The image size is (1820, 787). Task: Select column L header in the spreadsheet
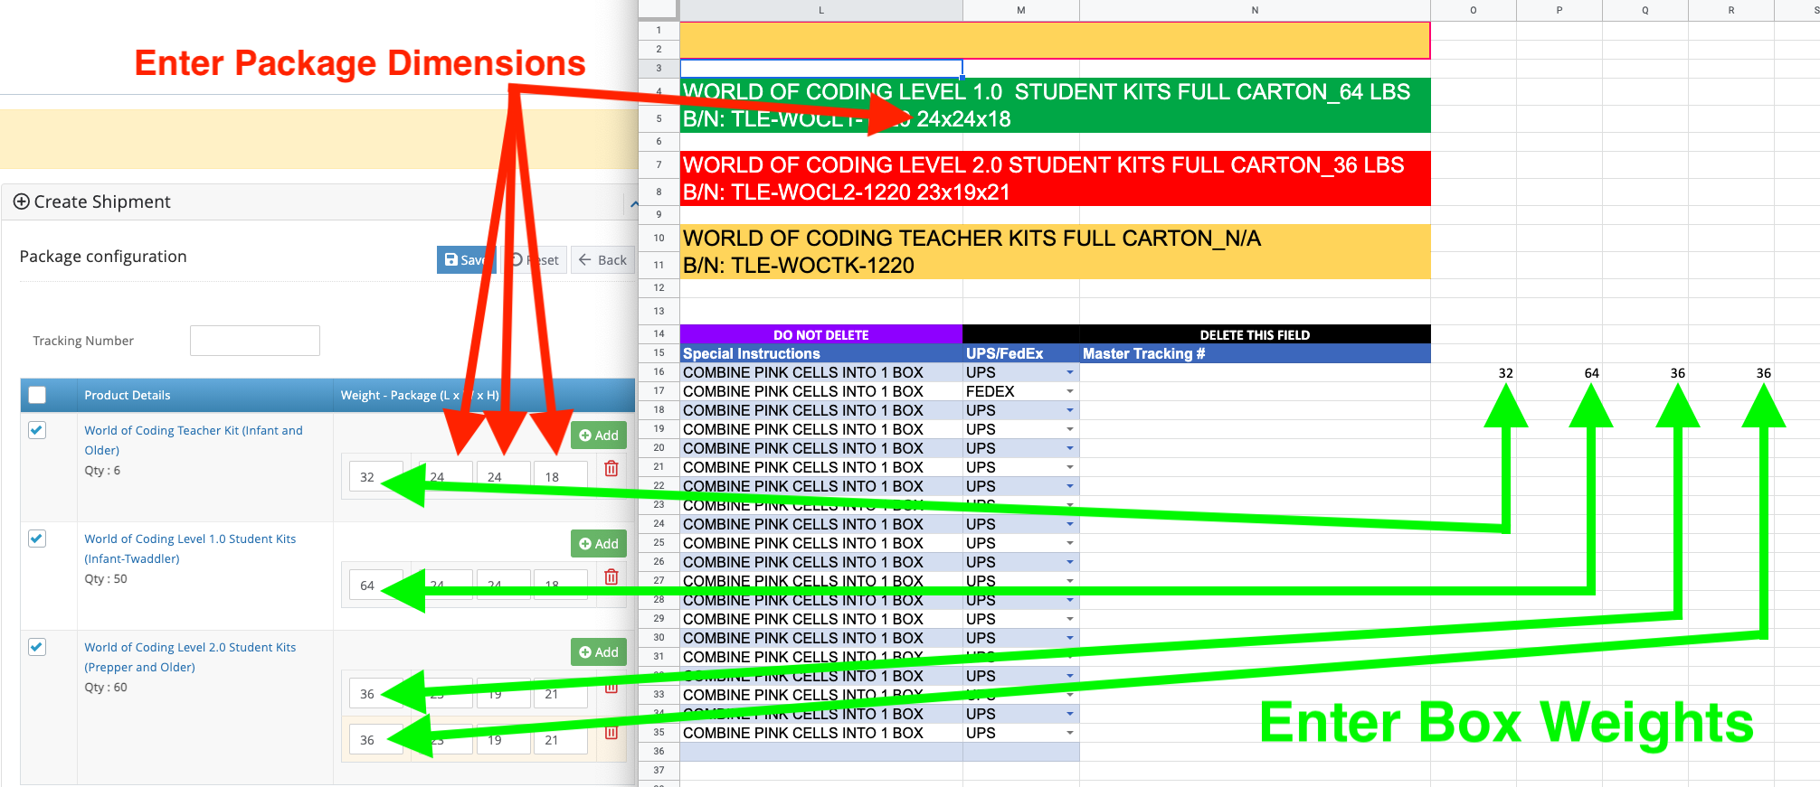[x=821, y=10]
